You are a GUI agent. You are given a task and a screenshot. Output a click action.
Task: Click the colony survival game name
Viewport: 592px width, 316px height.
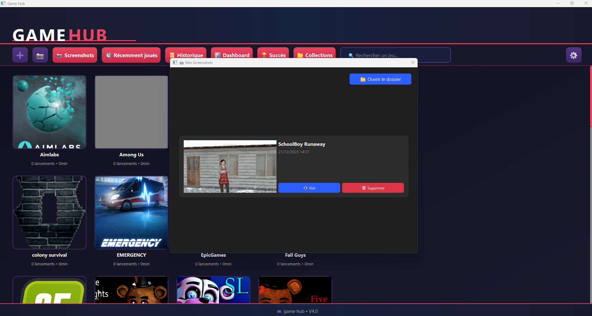click(49, 255)
